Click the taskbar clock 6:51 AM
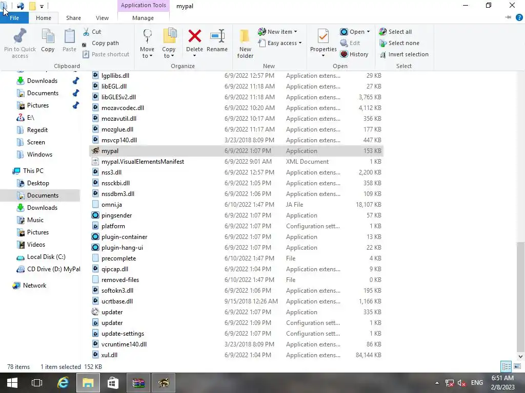 click(502, 378)
